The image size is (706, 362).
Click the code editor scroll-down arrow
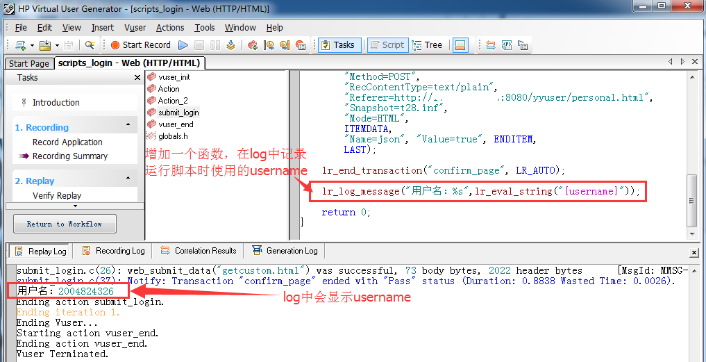pos(693,234)
